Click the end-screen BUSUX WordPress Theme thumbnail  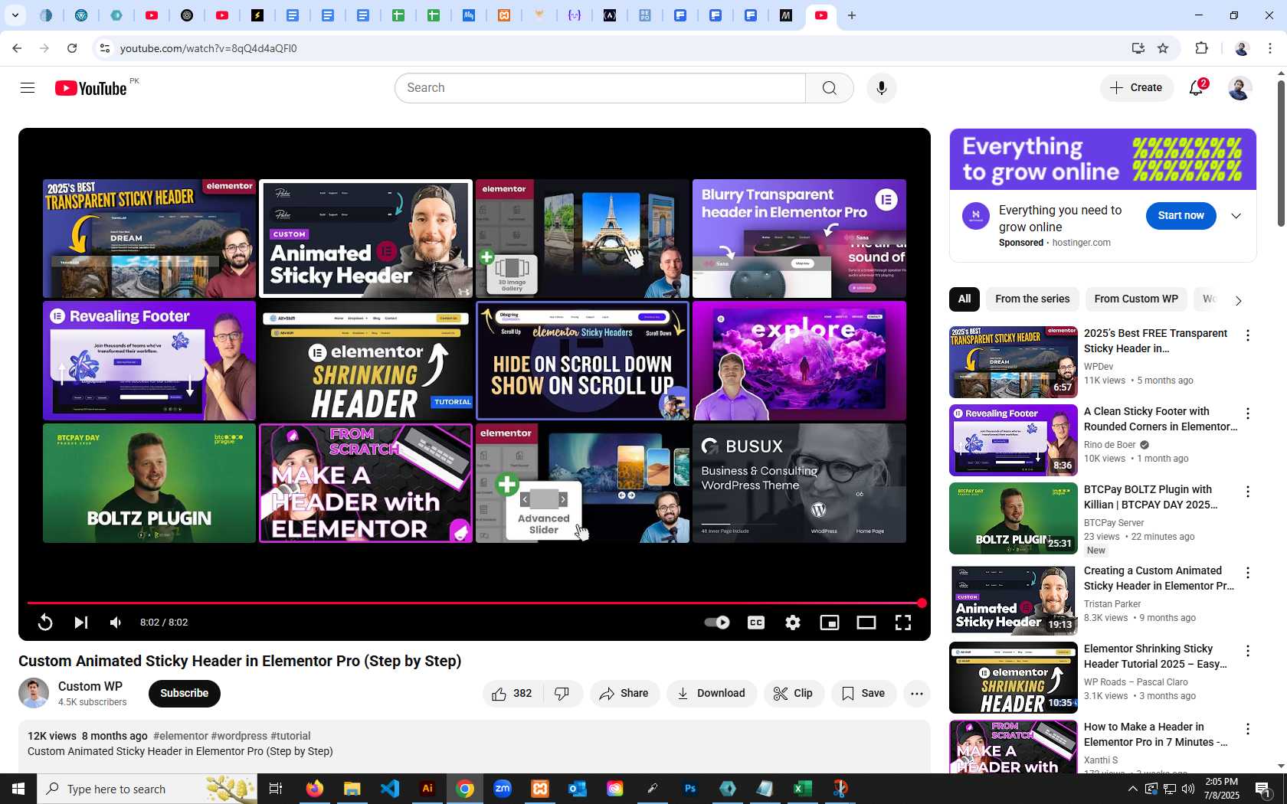coord(799,483)
